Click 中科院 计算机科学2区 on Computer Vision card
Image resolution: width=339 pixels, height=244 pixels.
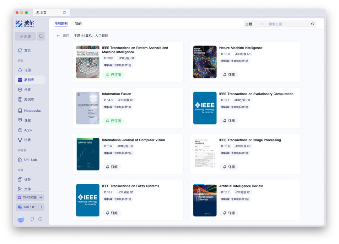[118, 153]
